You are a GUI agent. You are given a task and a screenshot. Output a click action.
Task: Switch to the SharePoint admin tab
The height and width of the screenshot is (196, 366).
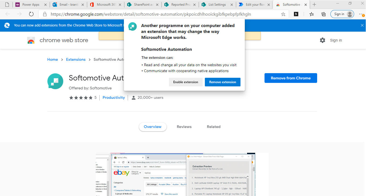tap(143, 5)
